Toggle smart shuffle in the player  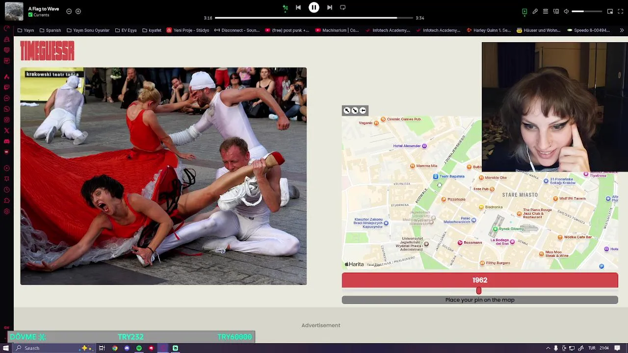285,7
